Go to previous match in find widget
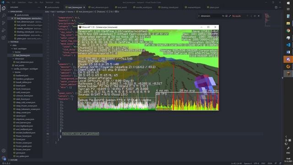The width and height of the screenshot is (293, 165). click(x=247, y=16)
